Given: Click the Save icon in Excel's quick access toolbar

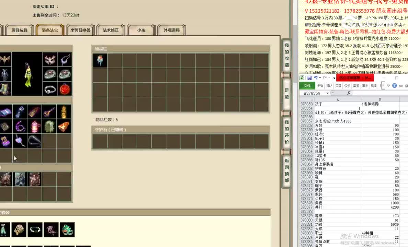Looking at the screenshot, I should pyautogui.click(x=310, y=78).
